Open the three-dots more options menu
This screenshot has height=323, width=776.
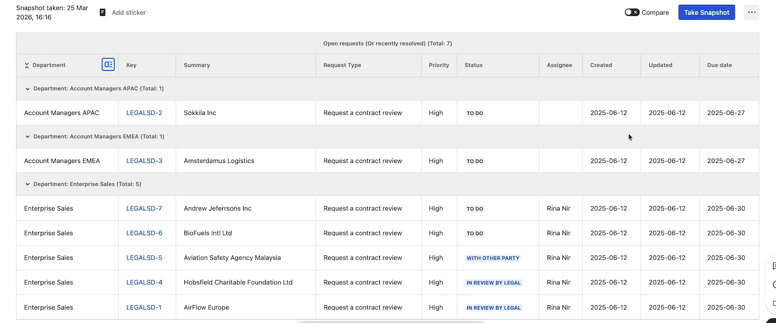point(752,13)
